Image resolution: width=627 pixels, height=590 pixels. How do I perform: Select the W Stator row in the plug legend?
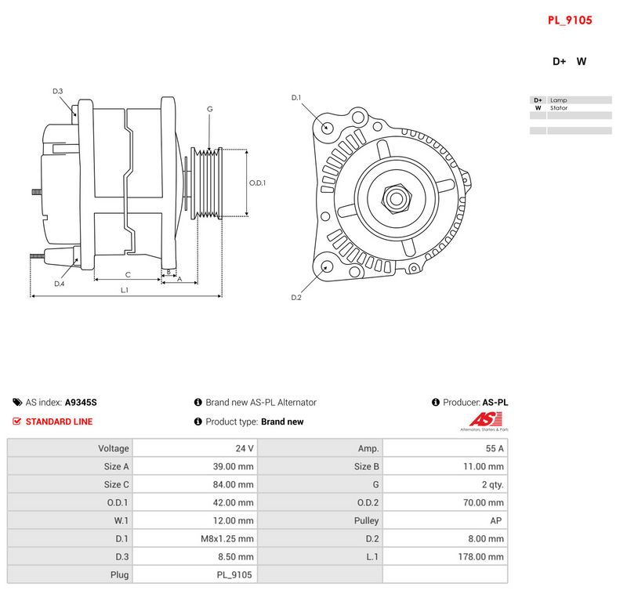pyautogui.click(x=571, y=108)
